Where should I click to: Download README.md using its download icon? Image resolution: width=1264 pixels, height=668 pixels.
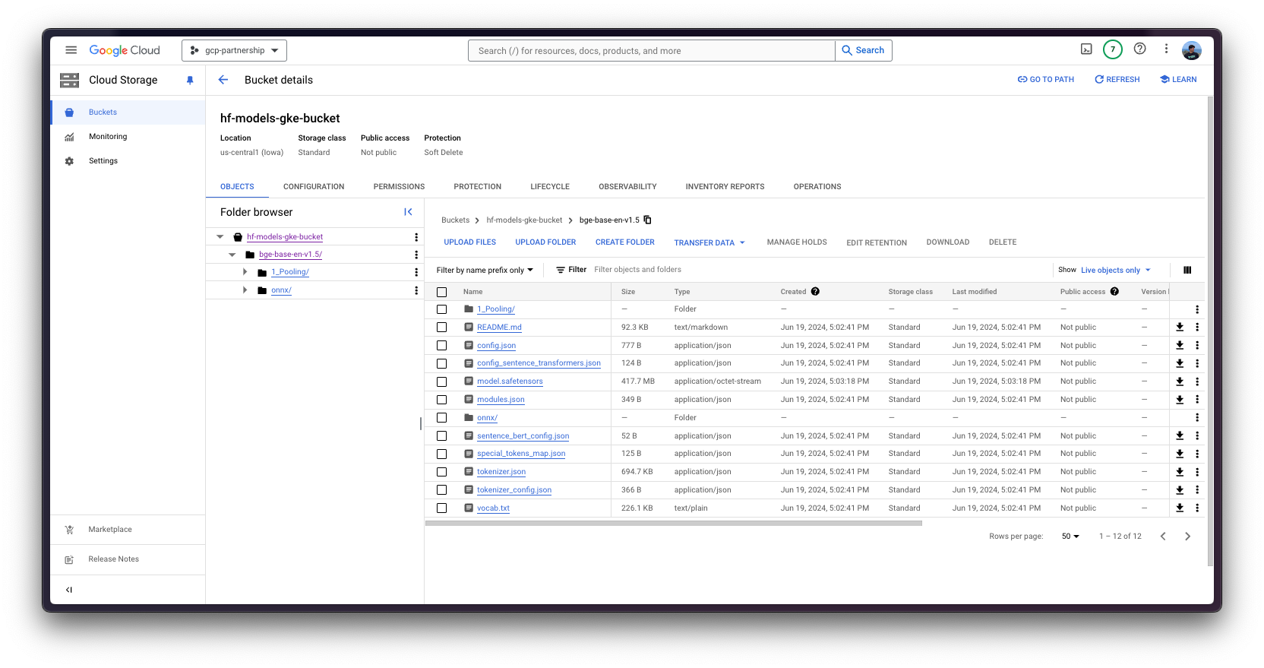point(1180,328)
